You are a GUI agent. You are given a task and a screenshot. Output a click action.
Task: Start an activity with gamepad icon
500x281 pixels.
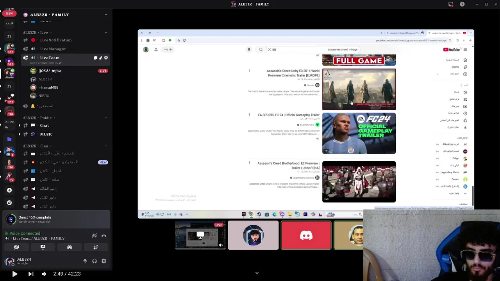pyautogui.click(x=70, y=247)
